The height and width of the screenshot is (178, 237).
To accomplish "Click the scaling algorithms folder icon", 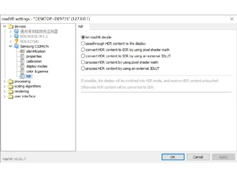I will pos(11,86).
